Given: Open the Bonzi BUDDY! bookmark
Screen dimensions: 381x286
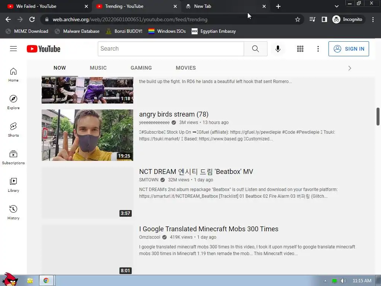Looking at the screenshot, I should point(124,31).
